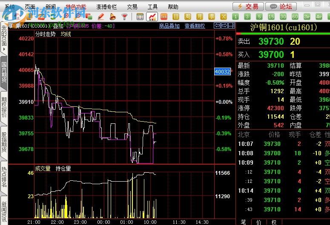Click the sell price 39730

pos(271,41)
